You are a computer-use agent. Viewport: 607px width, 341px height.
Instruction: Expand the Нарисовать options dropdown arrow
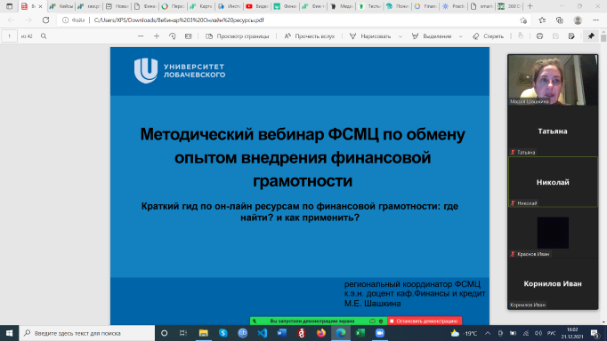(401, 36)
